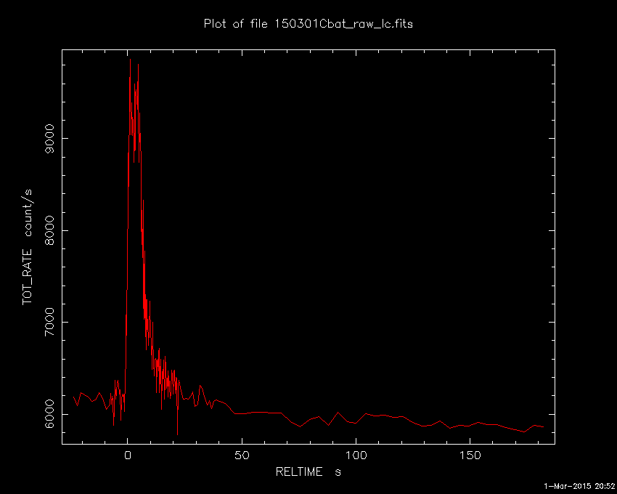617x494 pixels.
Task: Click the timestamp 1-Mar-2015 20:52
Action: pyautogui.click(x=579, y=486)
